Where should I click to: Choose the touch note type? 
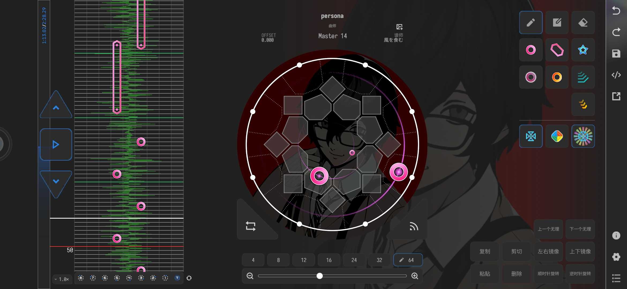coord(531,77)
